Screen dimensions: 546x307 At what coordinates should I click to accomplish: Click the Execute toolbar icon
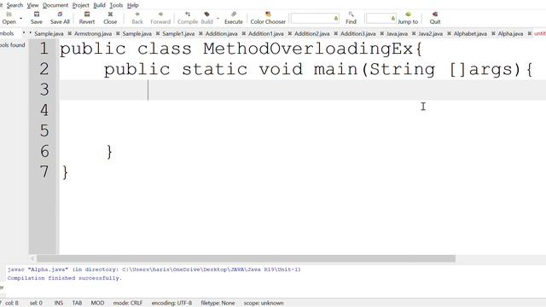coord(233,18)
